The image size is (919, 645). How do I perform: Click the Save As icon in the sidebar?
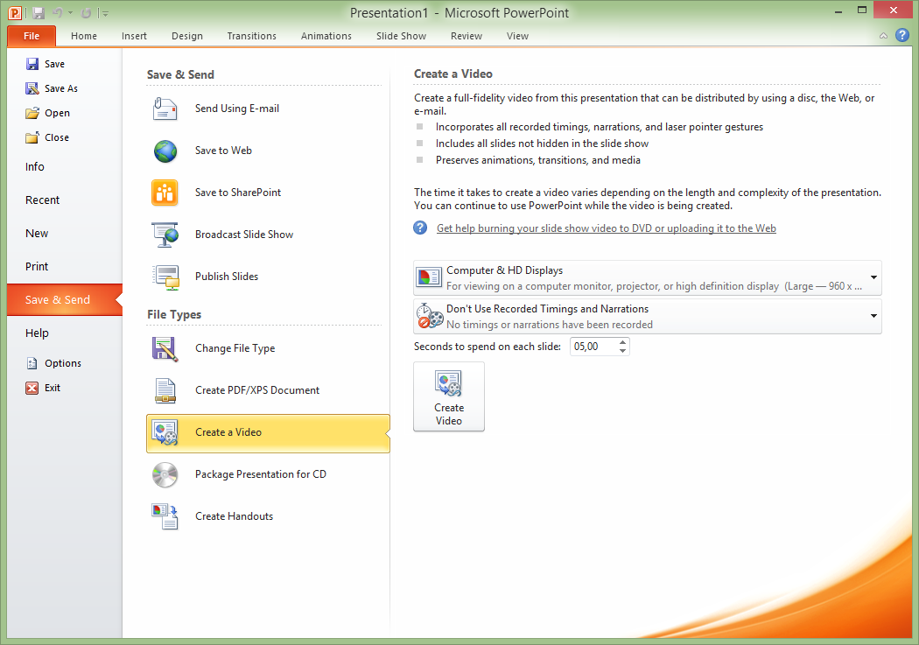tap(32, 88)
